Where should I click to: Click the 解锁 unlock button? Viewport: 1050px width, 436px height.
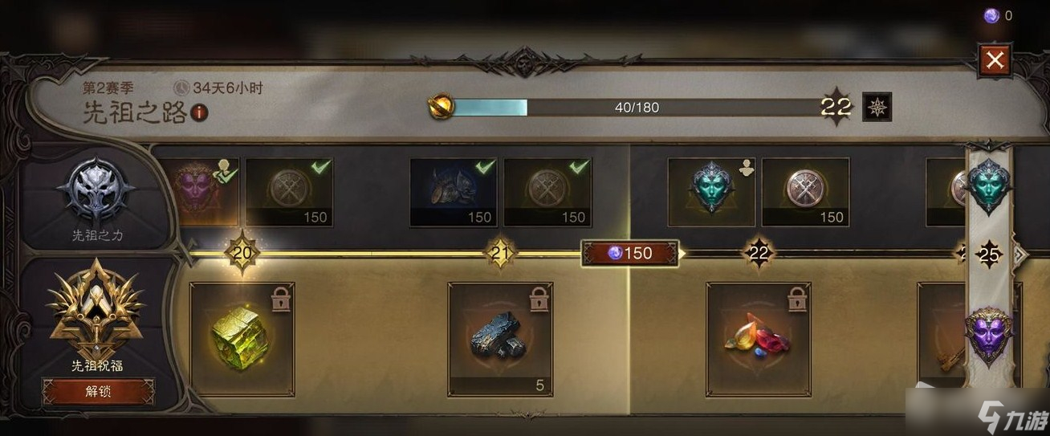point(97,392)
